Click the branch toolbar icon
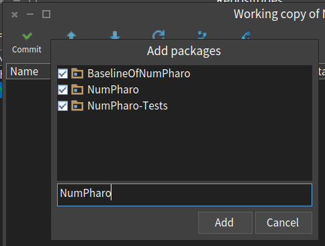This screenshot has height=246, width=325. coord(202,36)
